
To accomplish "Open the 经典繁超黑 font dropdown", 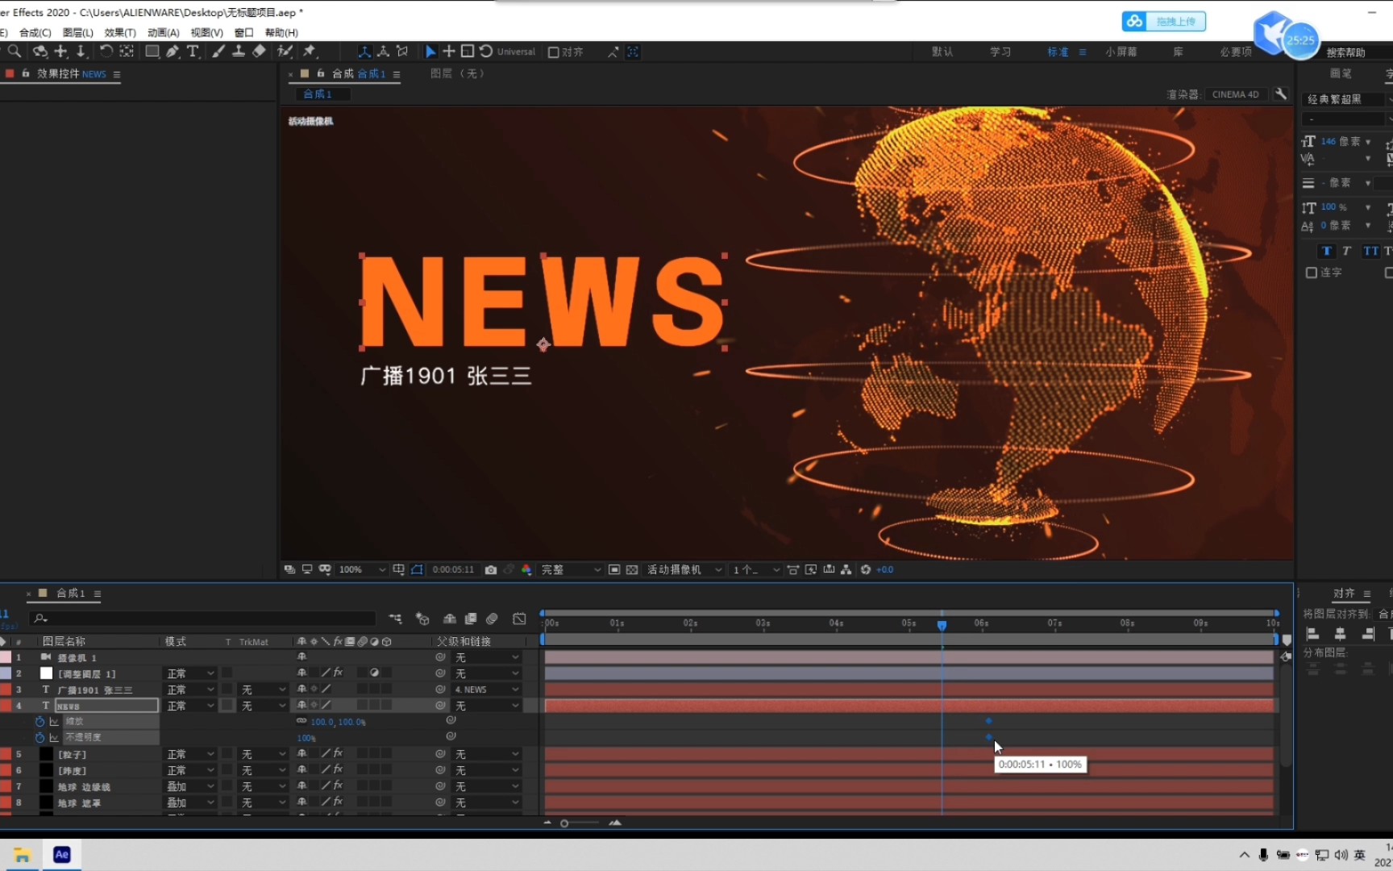I will 1346,99.
